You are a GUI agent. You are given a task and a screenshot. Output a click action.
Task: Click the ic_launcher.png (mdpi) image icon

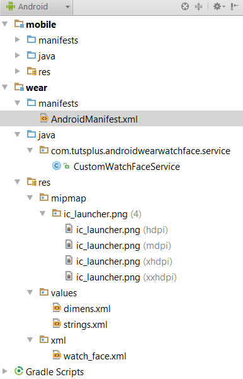point(69,244)
